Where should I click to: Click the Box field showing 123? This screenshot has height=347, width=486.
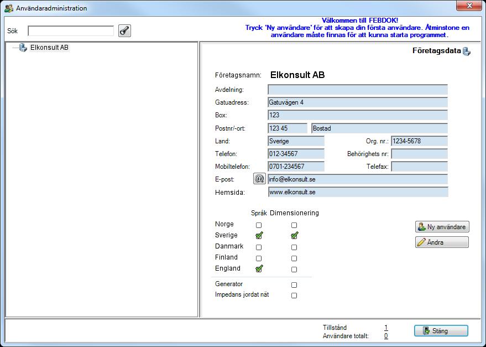[x=358, y=115]
